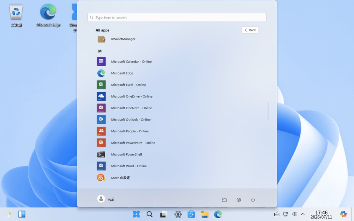Open the Mozc の設定 icon
Screen dimensions: 354x221
101,178
